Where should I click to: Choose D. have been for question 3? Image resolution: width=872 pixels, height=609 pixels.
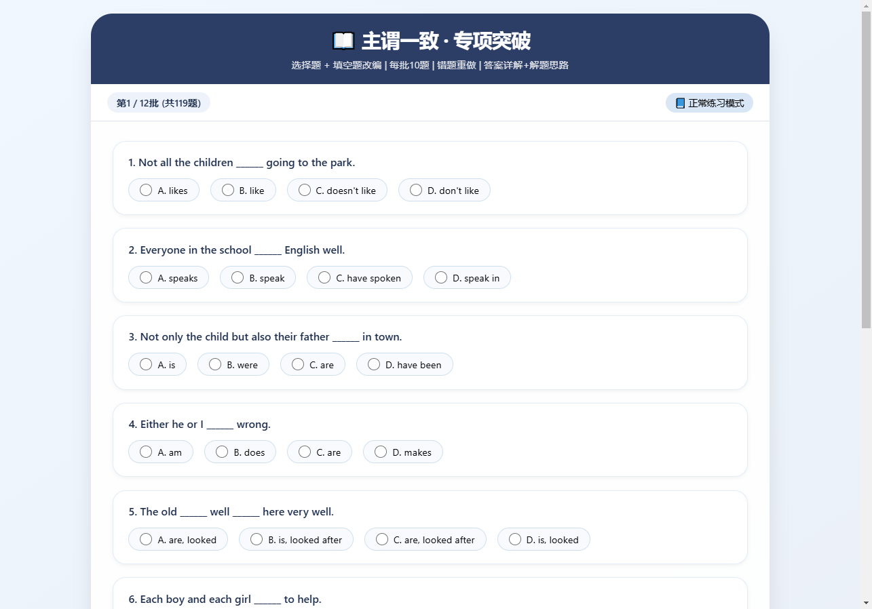[404, 365]
